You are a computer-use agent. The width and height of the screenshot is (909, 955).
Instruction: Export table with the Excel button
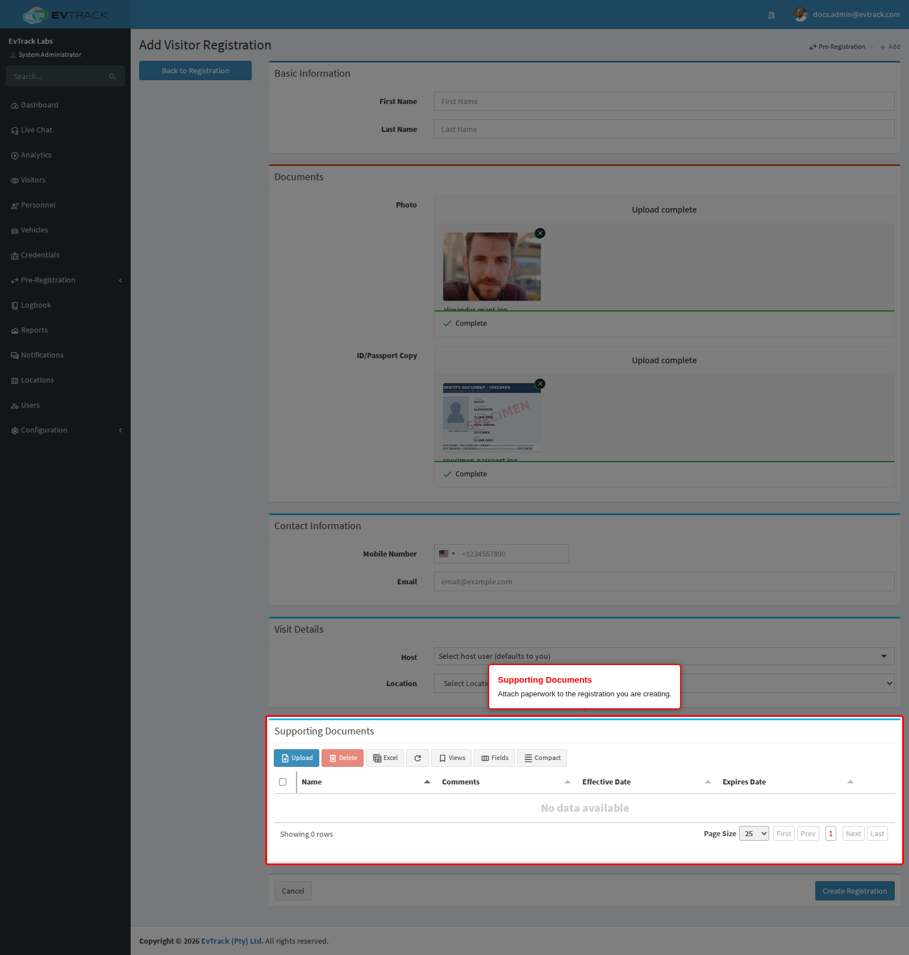pos(385,758)
